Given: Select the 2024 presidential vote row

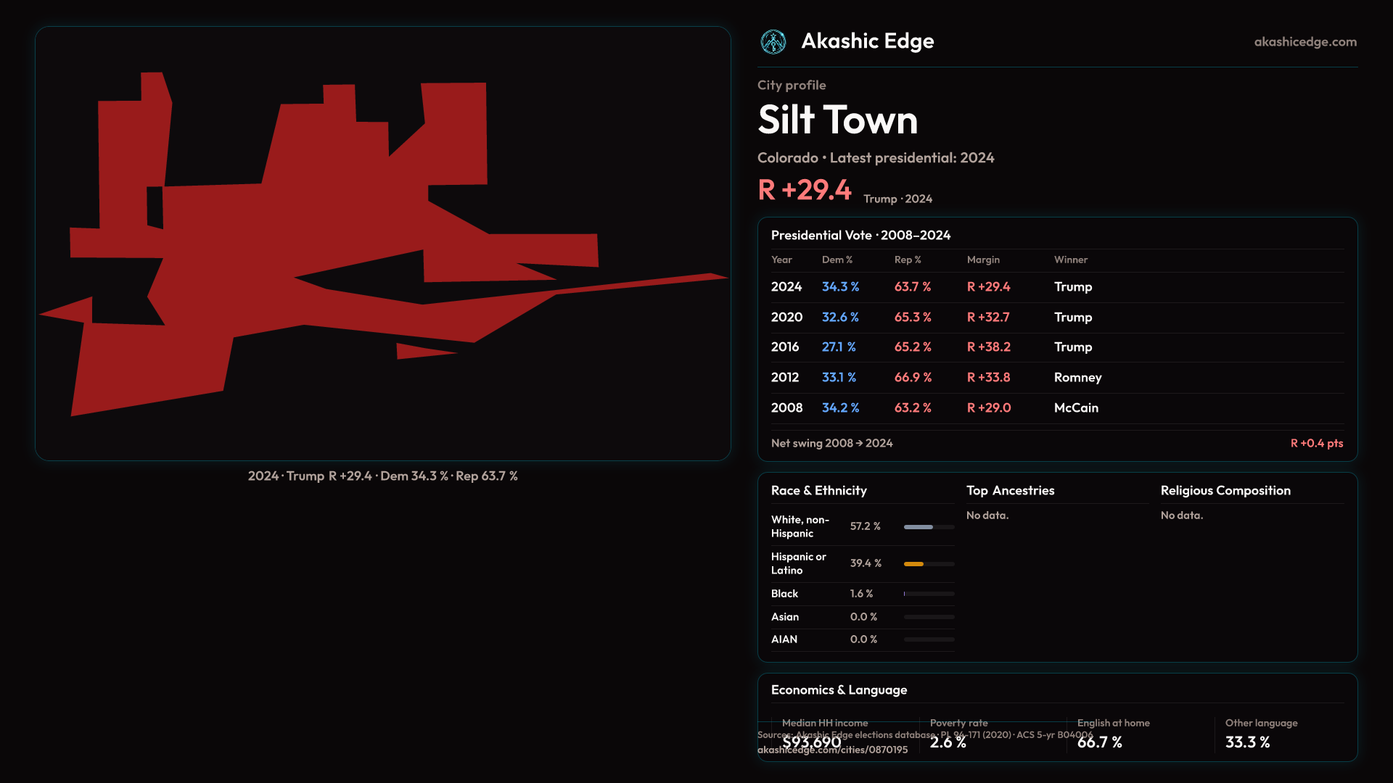Looking at the screenshot, I should tap(1056, 287).
